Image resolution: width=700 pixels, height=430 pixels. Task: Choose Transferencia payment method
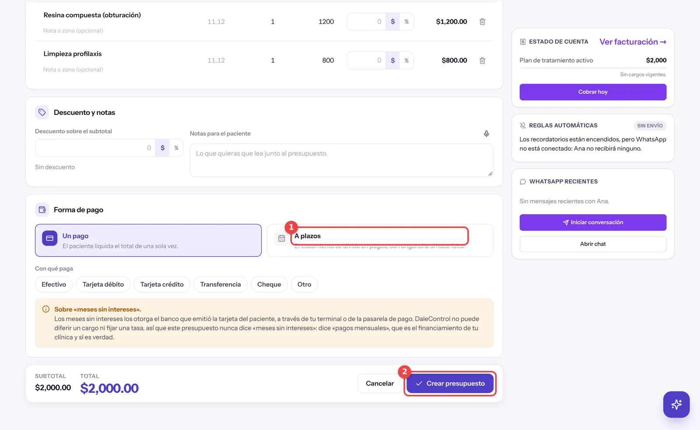coord(220,284)
